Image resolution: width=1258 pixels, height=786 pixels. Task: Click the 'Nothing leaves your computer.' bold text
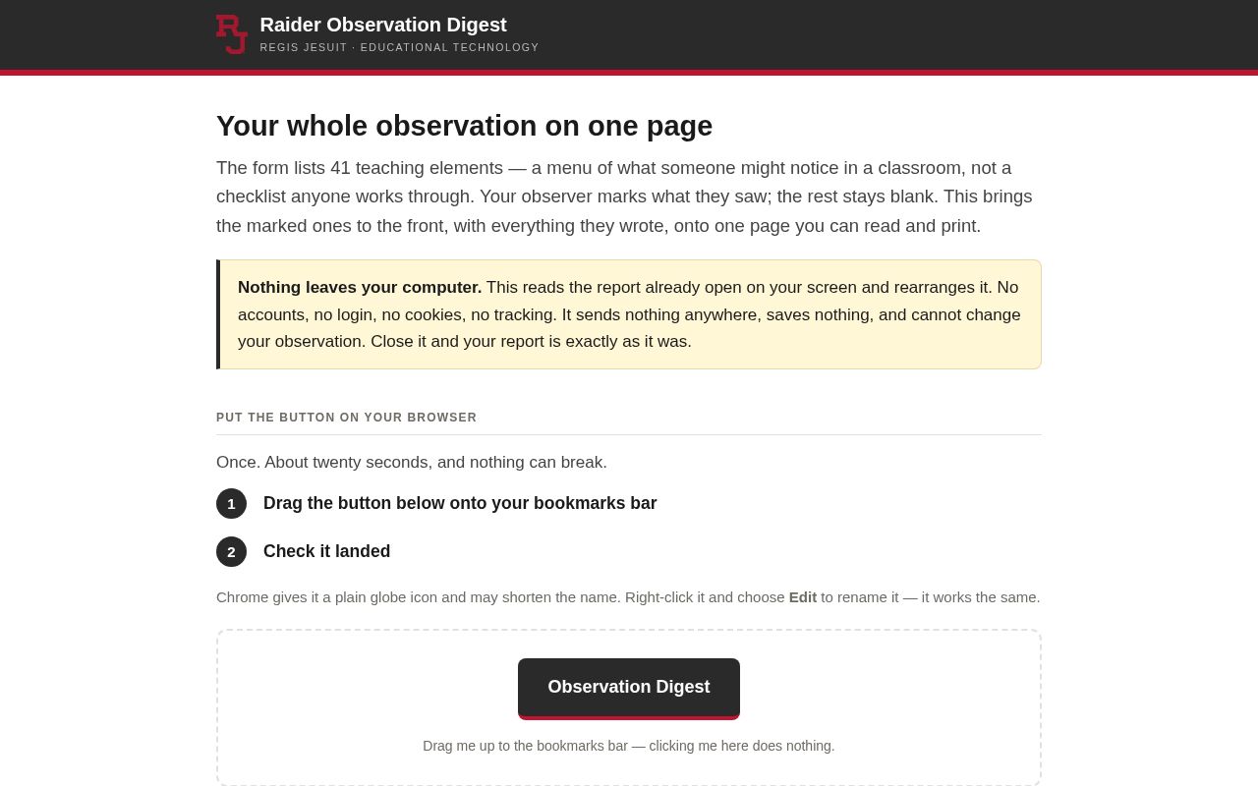(360, 287)
